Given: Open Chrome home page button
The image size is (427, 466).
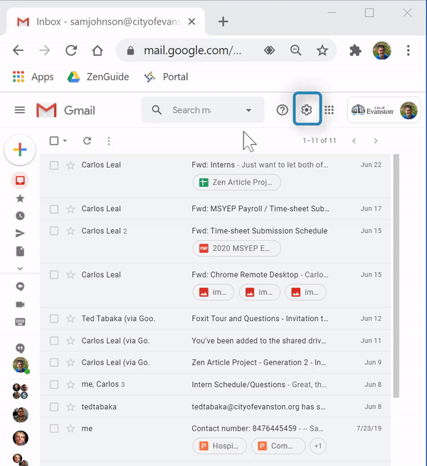Looking at the screenshot, I should tap(97, 50).
